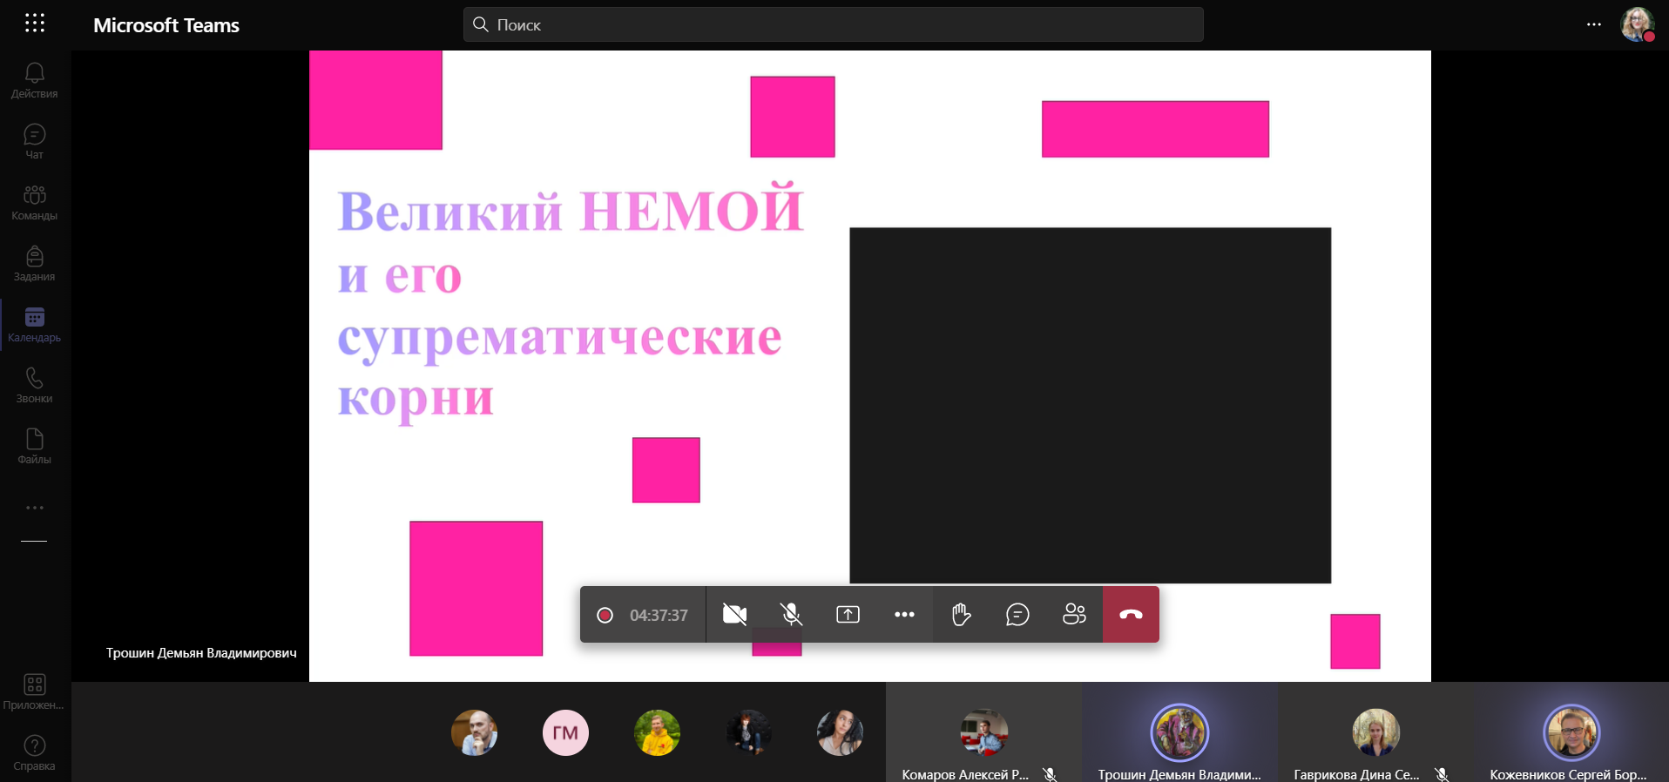Share screen using the share content button

tap(848, 615)
